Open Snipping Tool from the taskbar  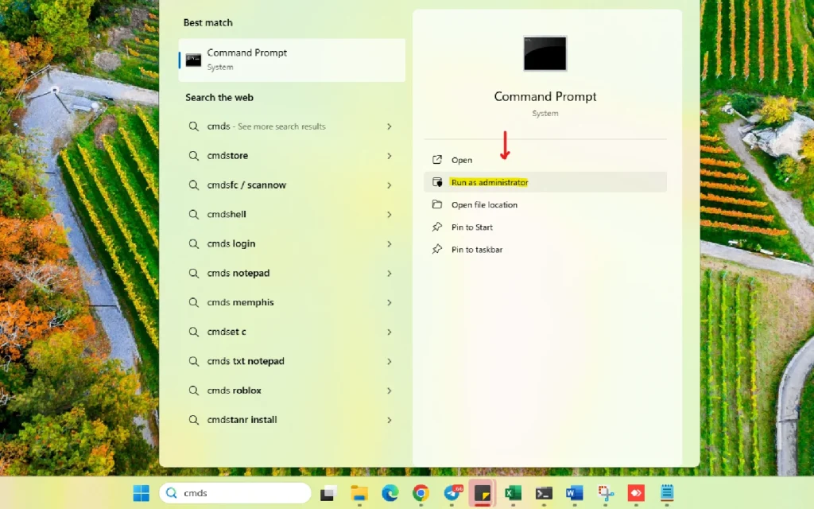(x=605, y=493)
